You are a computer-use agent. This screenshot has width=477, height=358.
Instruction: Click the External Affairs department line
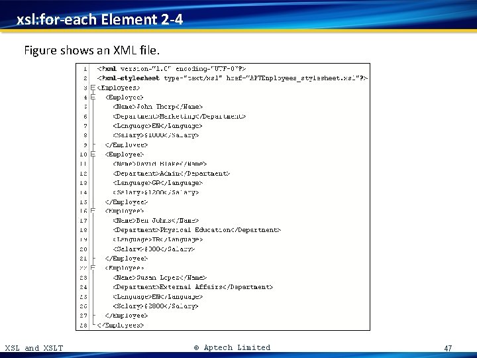point(193,287)
